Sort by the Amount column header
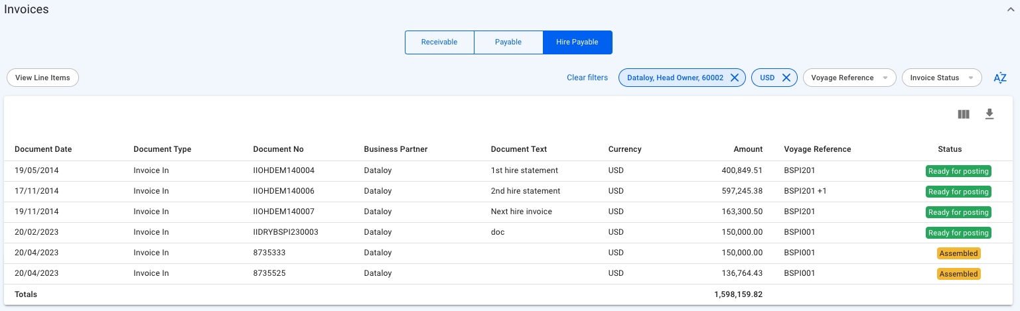 747,149
